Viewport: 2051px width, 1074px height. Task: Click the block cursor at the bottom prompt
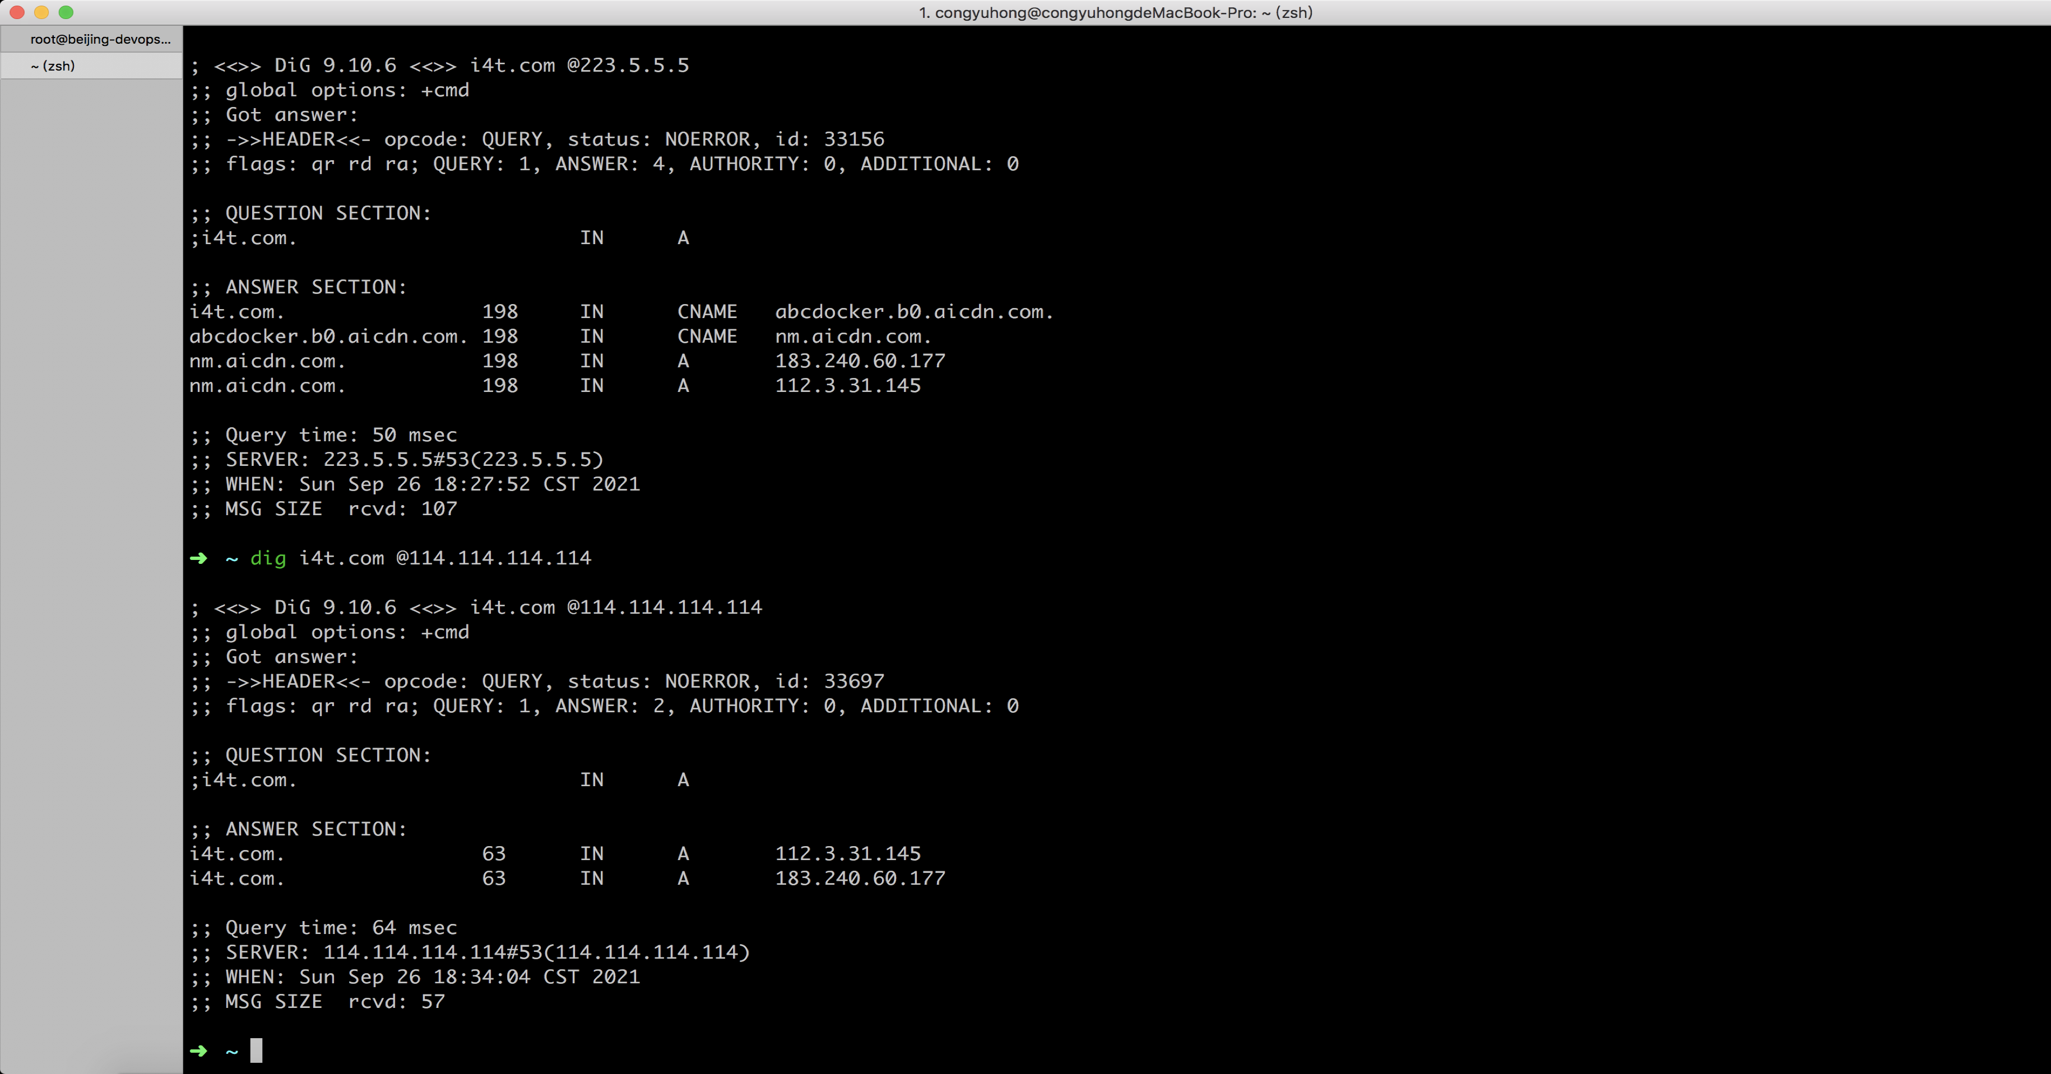pyautogui.click(x=256, y=1050)
